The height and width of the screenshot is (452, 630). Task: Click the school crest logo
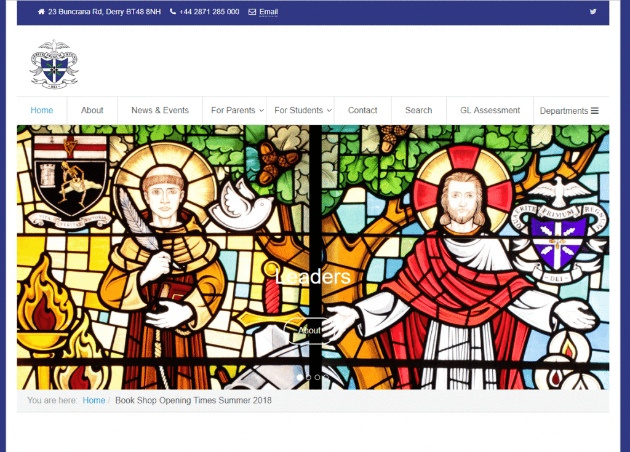click(54, 65)
